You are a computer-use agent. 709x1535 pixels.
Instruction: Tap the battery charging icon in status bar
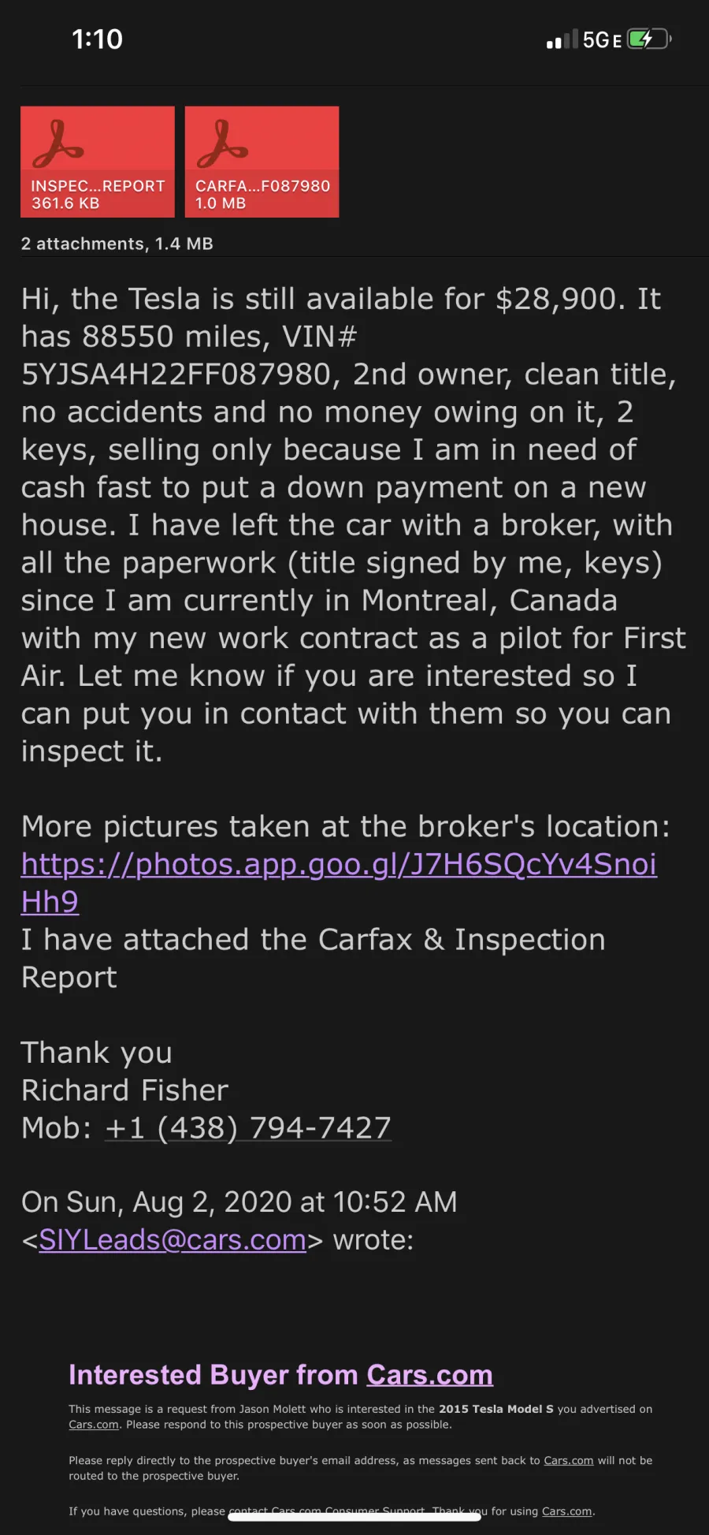648,39
